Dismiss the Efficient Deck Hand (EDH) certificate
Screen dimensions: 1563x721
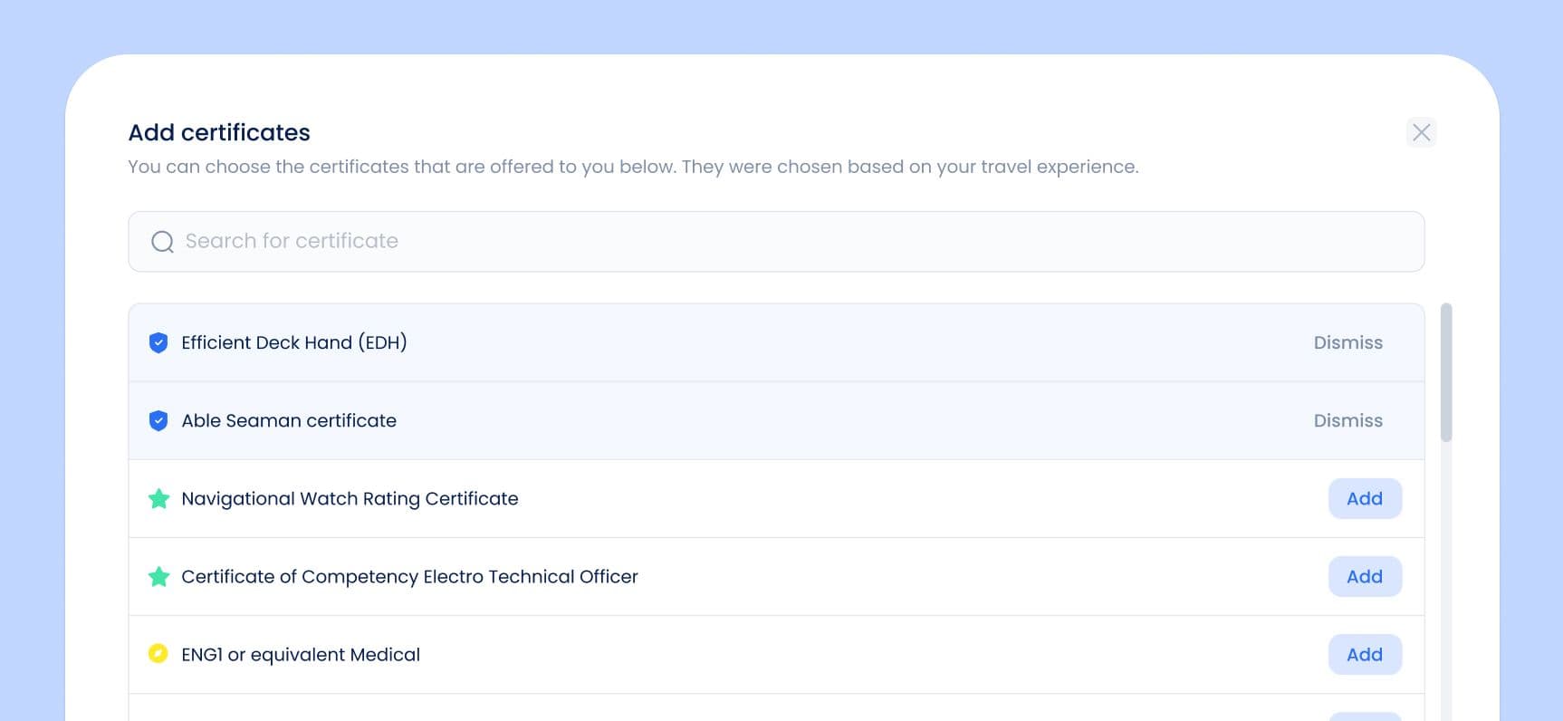(1347, 342)
